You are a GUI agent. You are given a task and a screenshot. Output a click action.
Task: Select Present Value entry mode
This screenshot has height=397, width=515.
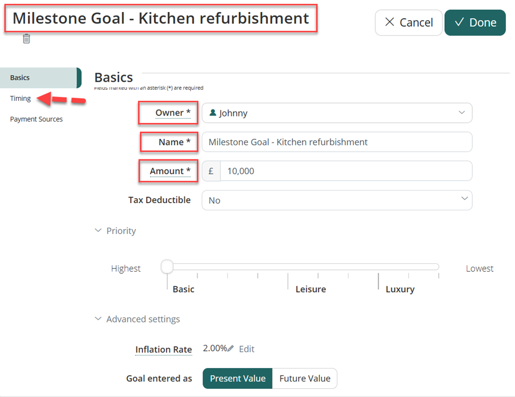pyautogui.click(x=237, y=378)
